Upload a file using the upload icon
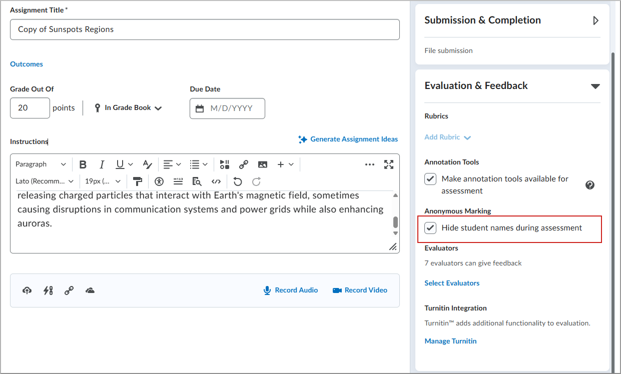The height and width of the screenshot is (374, 621). 27,290
